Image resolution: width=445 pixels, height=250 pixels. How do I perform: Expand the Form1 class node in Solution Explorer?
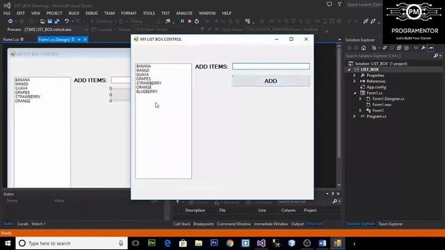[x=360, y=110]
